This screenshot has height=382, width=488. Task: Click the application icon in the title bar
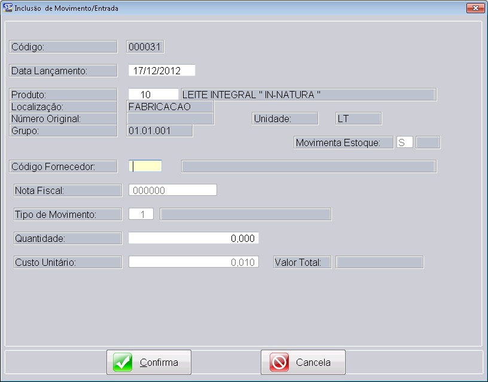(x=8, y=8)
